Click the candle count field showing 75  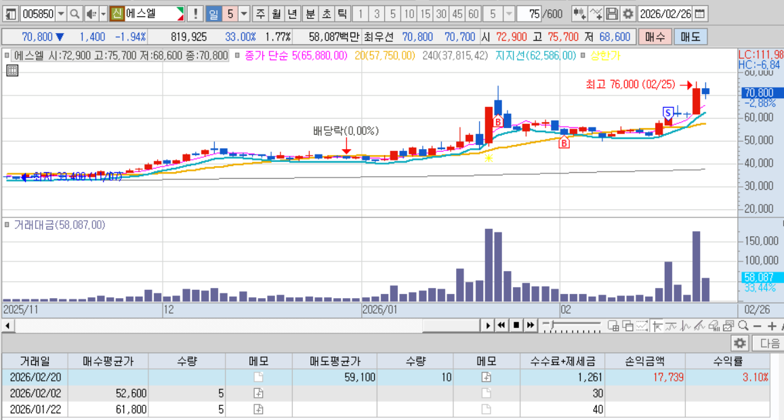pos(529,14)
